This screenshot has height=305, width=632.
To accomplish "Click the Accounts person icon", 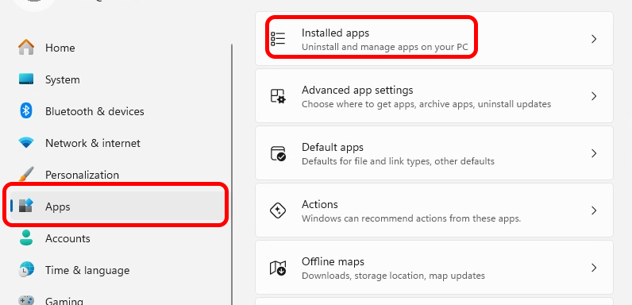I will (x=26, y=237).
